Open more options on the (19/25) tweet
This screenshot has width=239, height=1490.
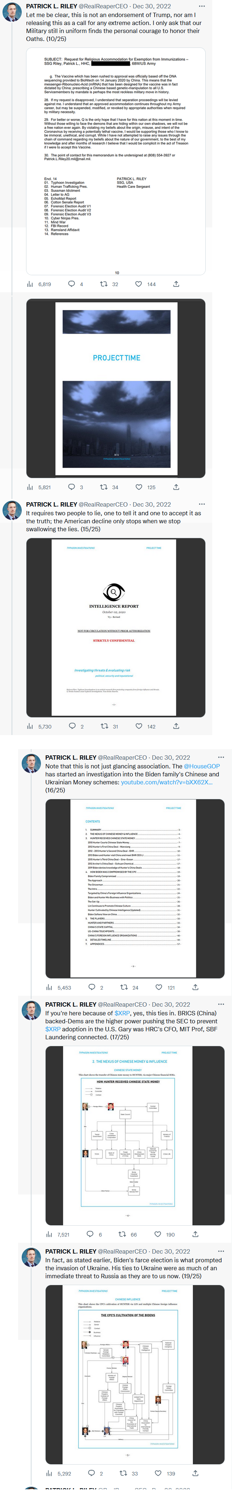pyautogui.click(x=221, y=1251)
